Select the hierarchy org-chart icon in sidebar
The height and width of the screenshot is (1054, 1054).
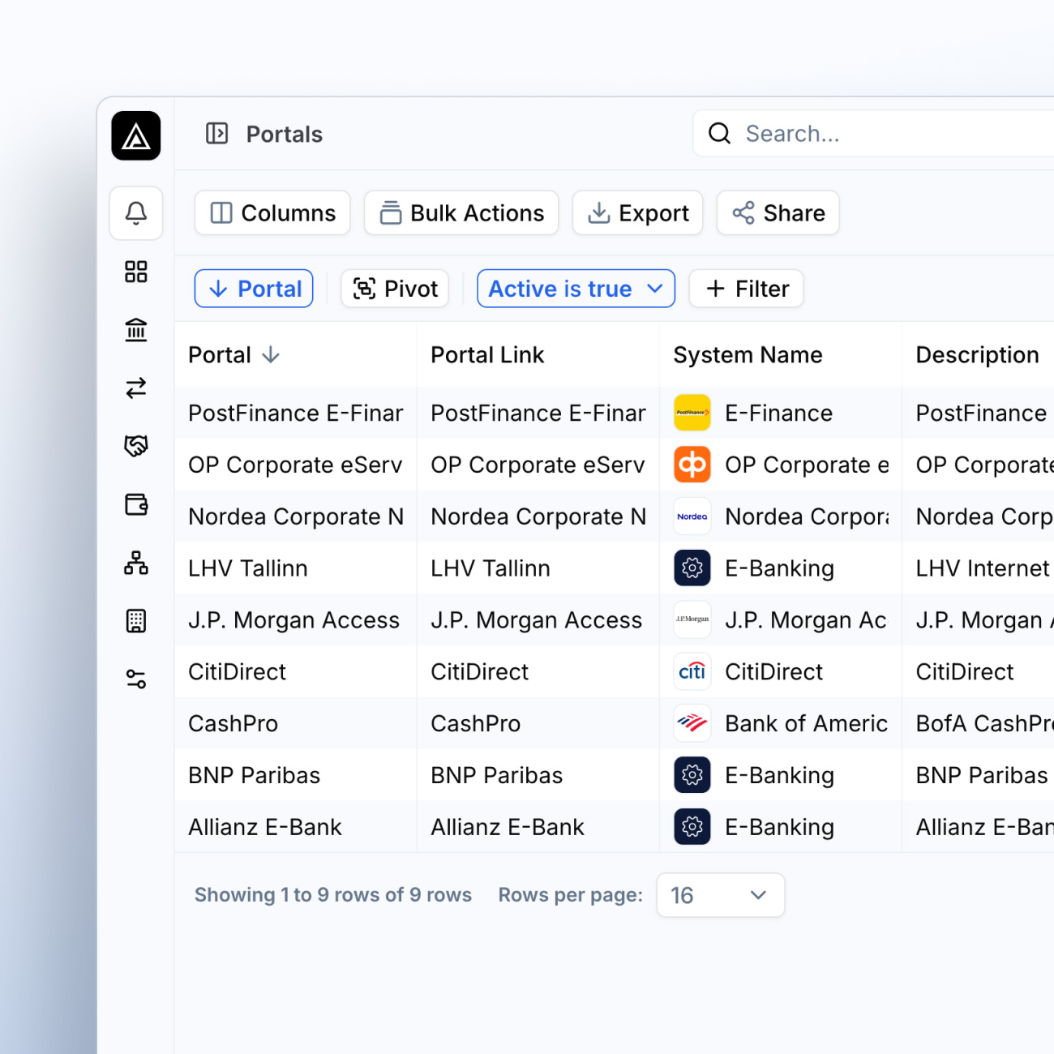[136, 563]
